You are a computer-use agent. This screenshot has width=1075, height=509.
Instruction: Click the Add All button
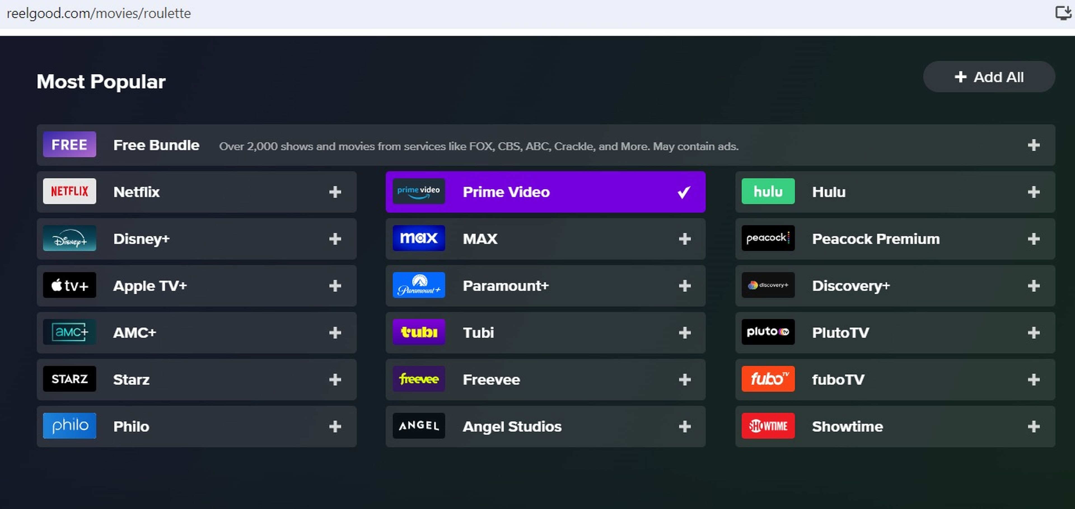[x=989, y=77]
